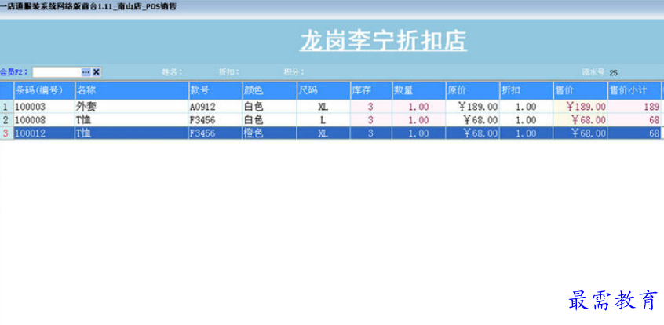Click the 名称 column header
Viewport: 664px width, 325px height.
pos(132,90)
